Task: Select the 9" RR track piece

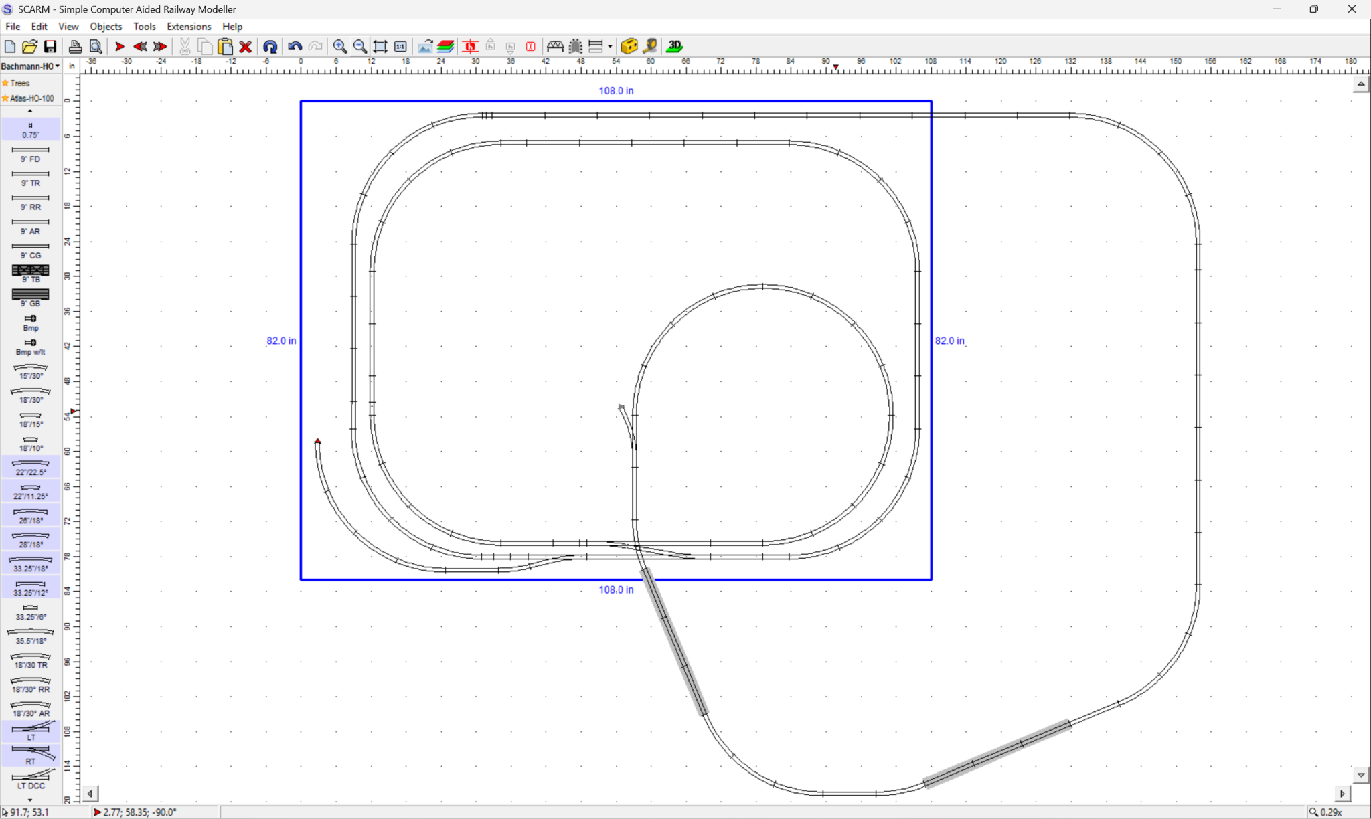Action: [30, 202]
